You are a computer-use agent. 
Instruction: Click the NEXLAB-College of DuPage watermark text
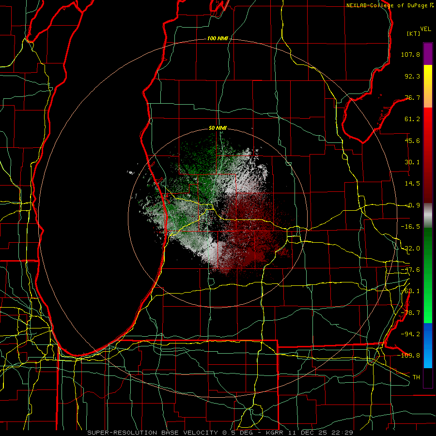point(389,5)
